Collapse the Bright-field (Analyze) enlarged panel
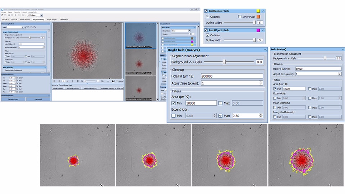This screenshot has height=194, width=345. (265, 50)
